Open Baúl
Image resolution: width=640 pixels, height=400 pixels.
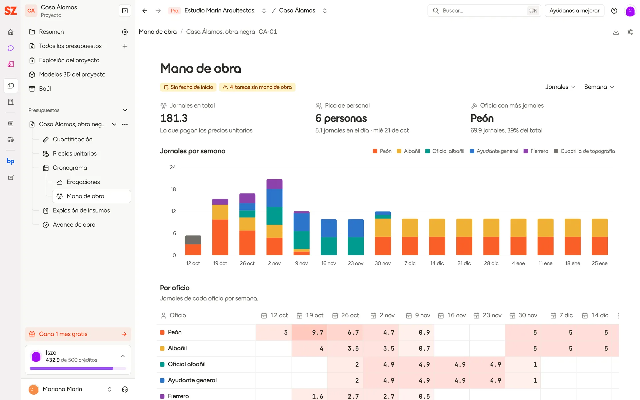pyautogui.click(x=45, y=89)
